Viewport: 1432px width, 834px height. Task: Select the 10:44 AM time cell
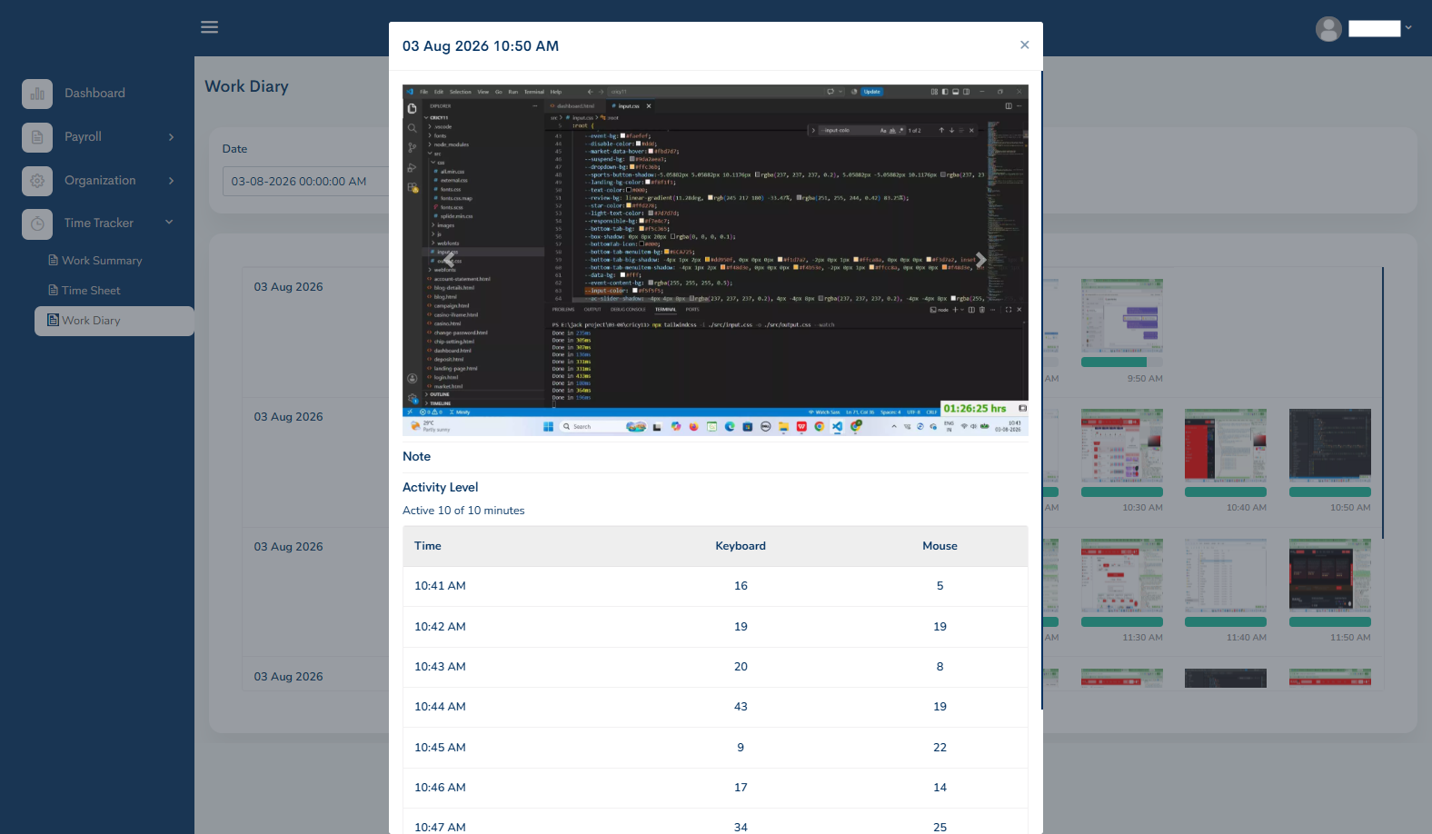tap(440, 707)
